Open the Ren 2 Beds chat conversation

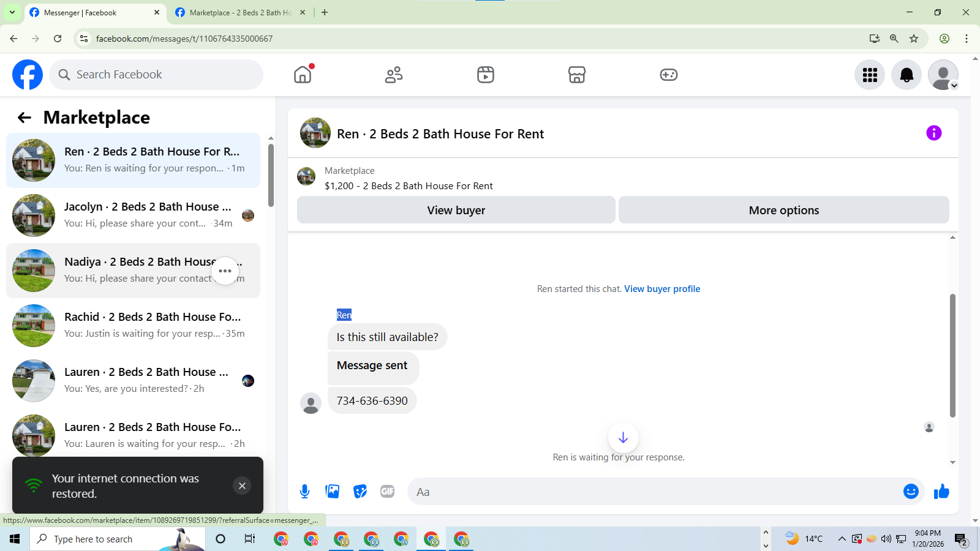tap(133, 160)
